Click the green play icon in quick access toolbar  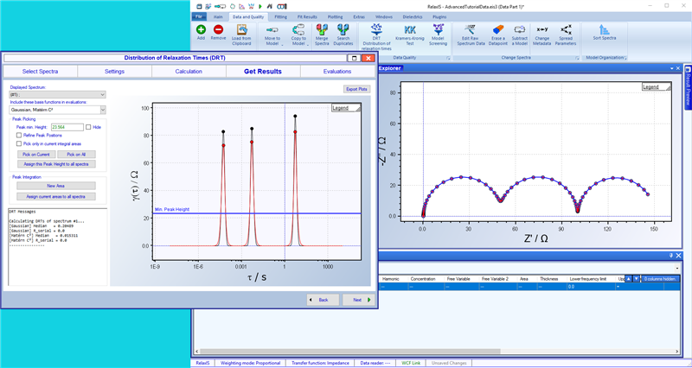[260, 7]
